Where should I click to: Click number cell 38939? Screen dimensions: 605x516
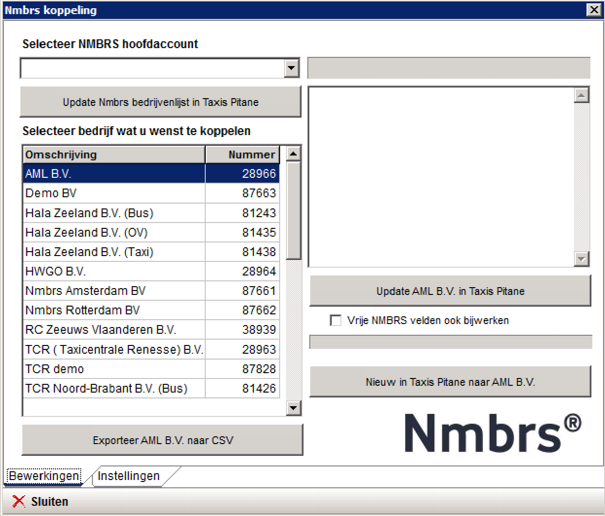[242, 329]
